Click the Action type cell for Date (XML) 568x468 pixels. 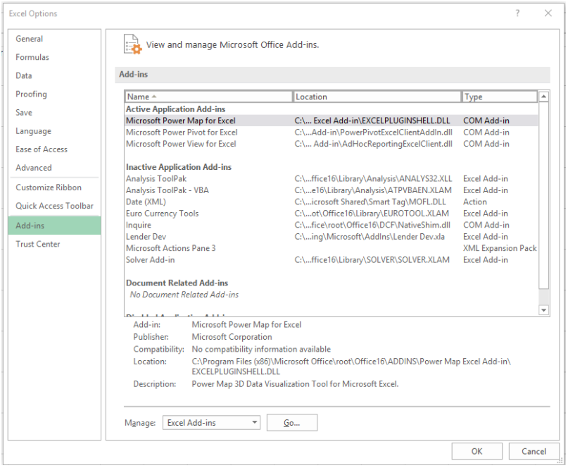point(475,202)
